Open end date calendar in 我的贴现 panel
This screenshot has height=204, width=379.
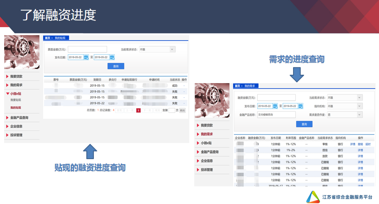click(112, 57)
